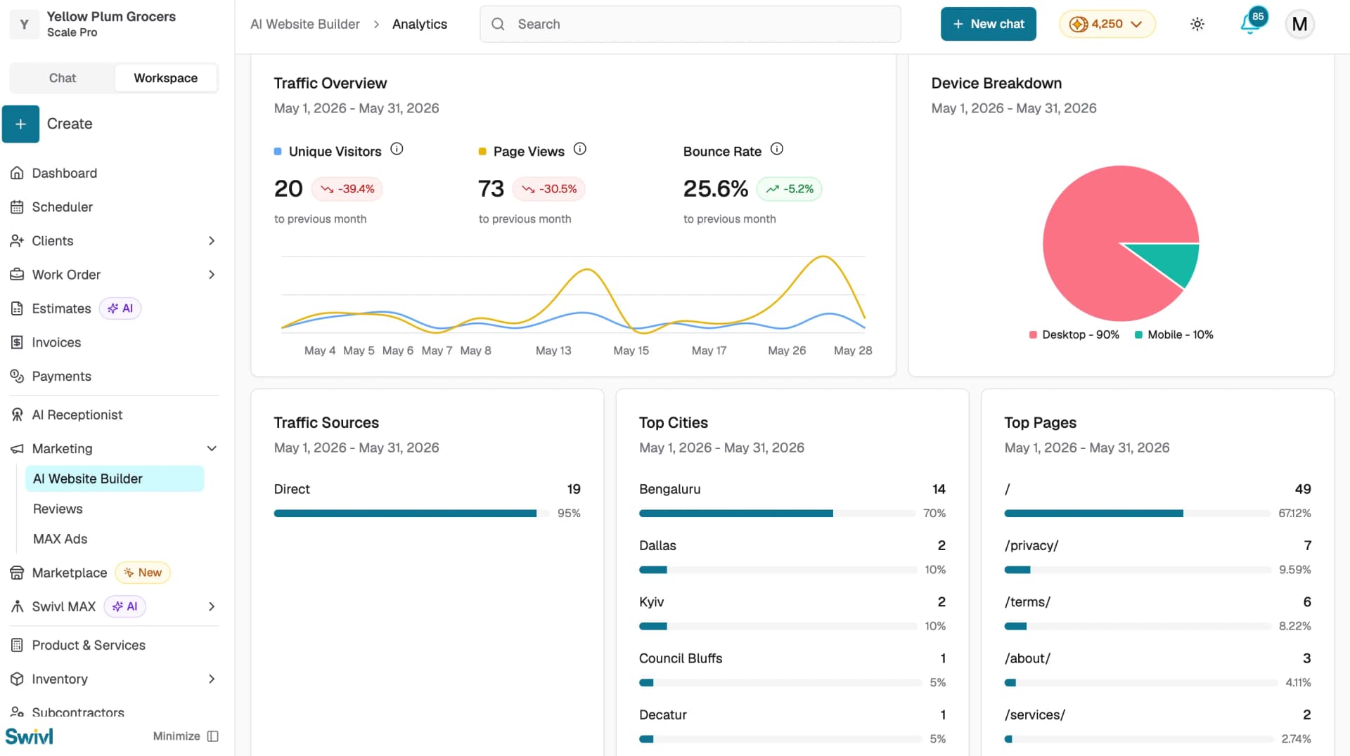Click the Analytics breadcrumb

coord(419,24)
